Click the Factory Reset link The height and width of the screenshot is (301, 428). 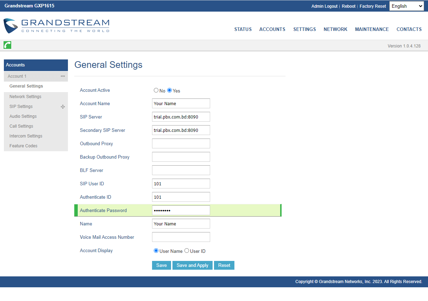click(373, 6)
